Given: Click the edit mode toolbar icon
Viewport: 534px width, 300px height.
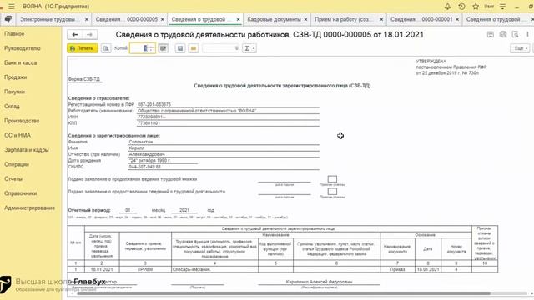Looking at the screenshot, I should click(164, 48).
